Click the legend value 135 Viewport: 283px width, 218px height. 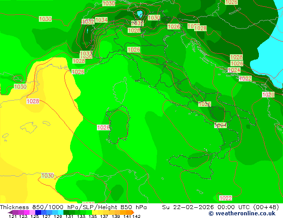(92, 216)
